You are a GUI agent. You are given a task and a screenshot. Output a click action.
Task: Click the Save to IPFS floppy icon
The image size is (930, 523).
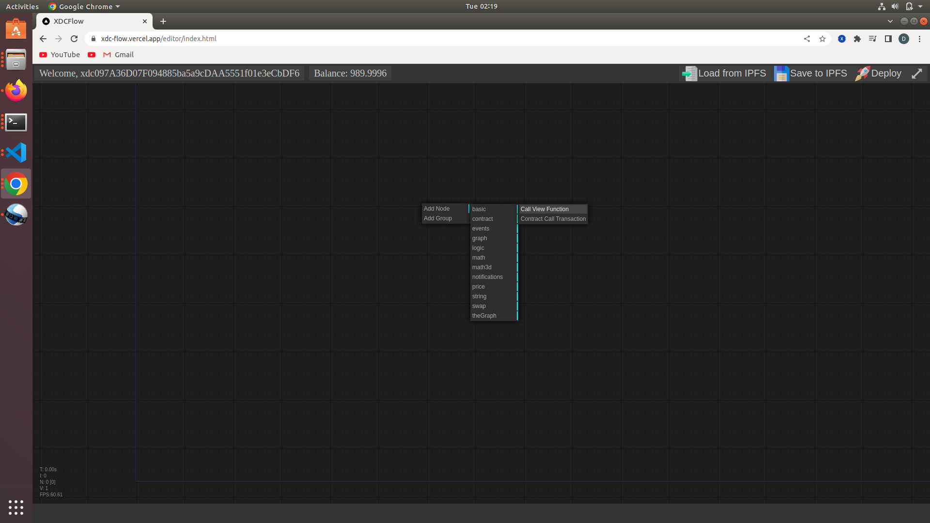point(781,74)
